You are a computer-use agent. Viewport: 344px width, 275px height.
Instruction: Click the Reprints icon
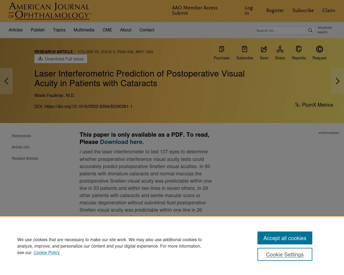click(x=299, y=49)
